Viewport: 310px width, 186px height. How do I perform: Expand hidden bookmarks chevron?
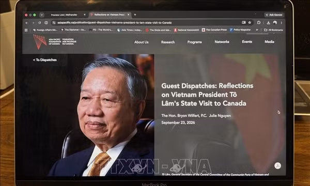(x=257, y=30)
